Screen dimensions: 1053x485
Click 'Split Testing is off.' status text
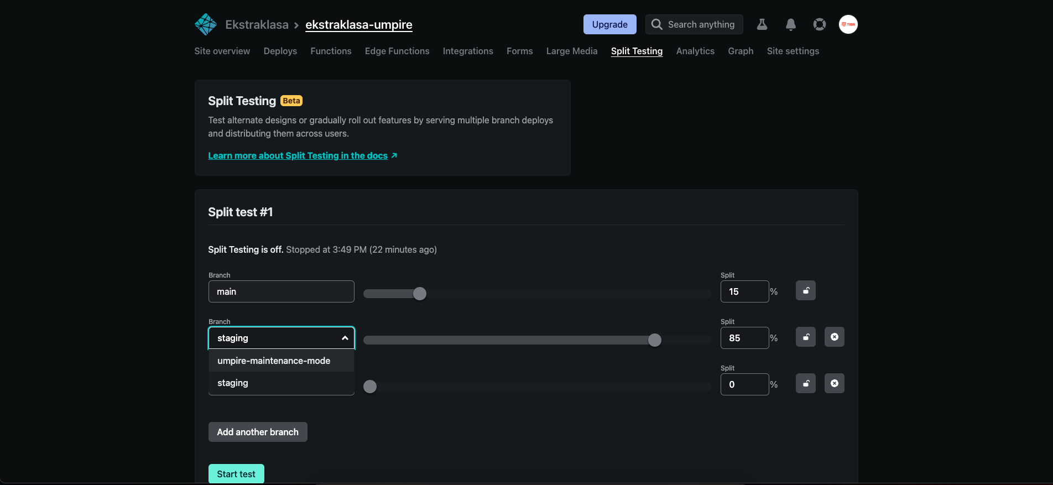[246, 249]
